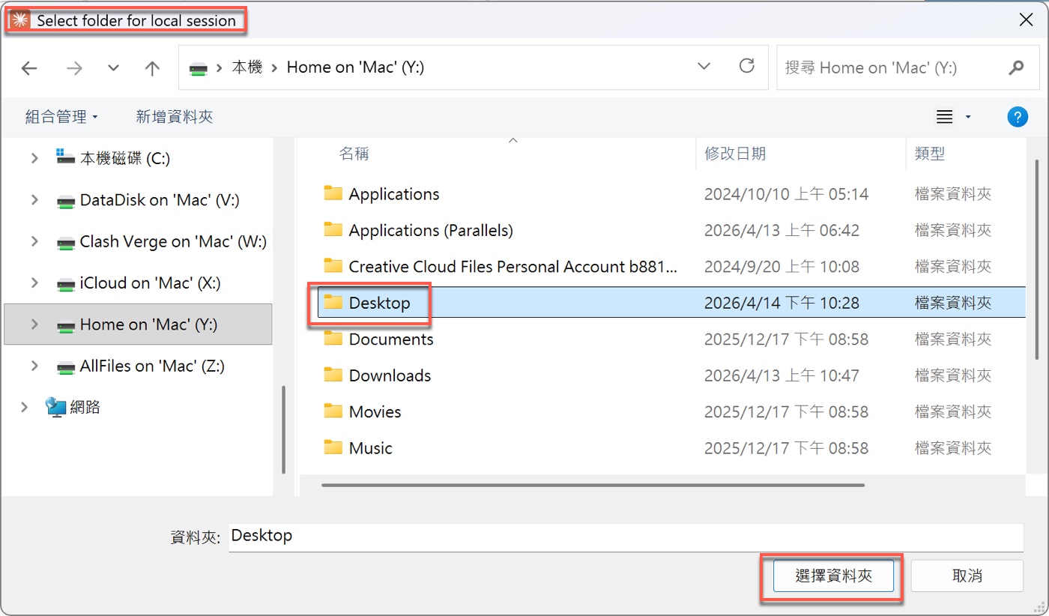The image size is (1049, 616).
Task: Refresh the current folder listing
Action: 746,67
